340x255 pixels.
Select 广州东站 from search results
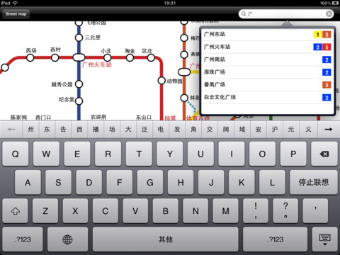(268, 35)
